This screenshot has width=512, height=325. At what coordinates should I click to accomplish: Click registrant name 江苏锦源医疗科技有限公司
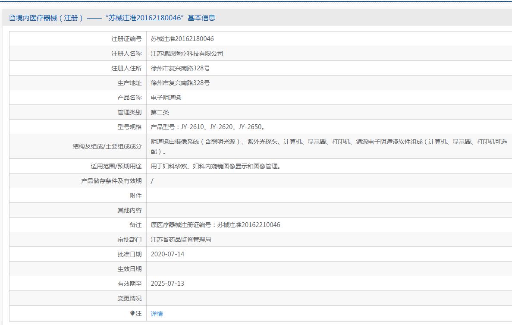(x=187, y=54)
